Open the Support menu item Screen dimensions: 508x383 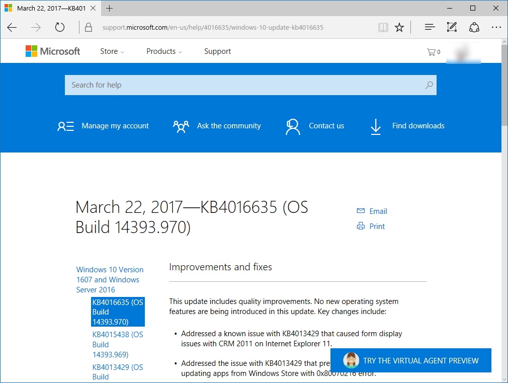coord(217,51)
